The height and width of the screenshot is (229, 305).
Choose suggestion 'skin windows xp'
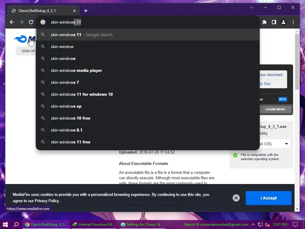point(148,106)
